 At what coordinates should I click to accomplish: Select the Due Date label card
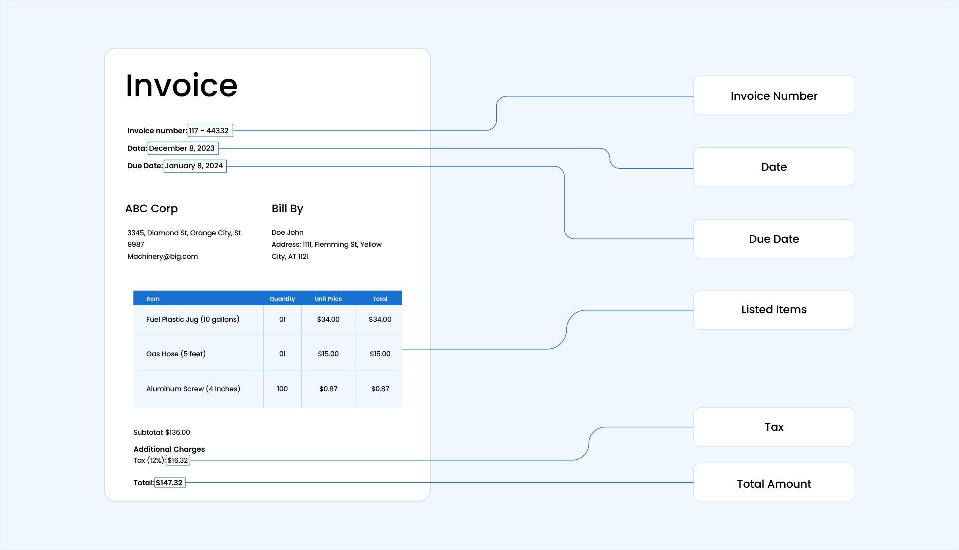pyautogui.click(x=774, y=239)
